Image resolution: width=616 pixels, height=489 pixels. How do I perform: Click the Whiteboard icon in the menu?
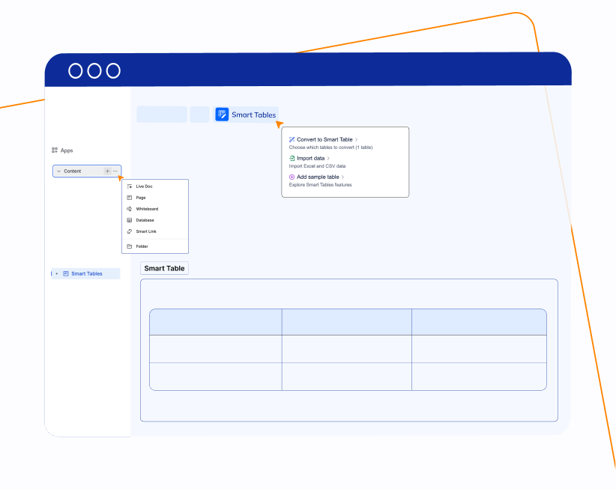click(130, 209)
